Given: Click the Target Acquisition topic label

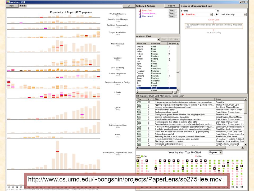Looking at the screenshot, I should pyautogui.click(x=117, y=32).
